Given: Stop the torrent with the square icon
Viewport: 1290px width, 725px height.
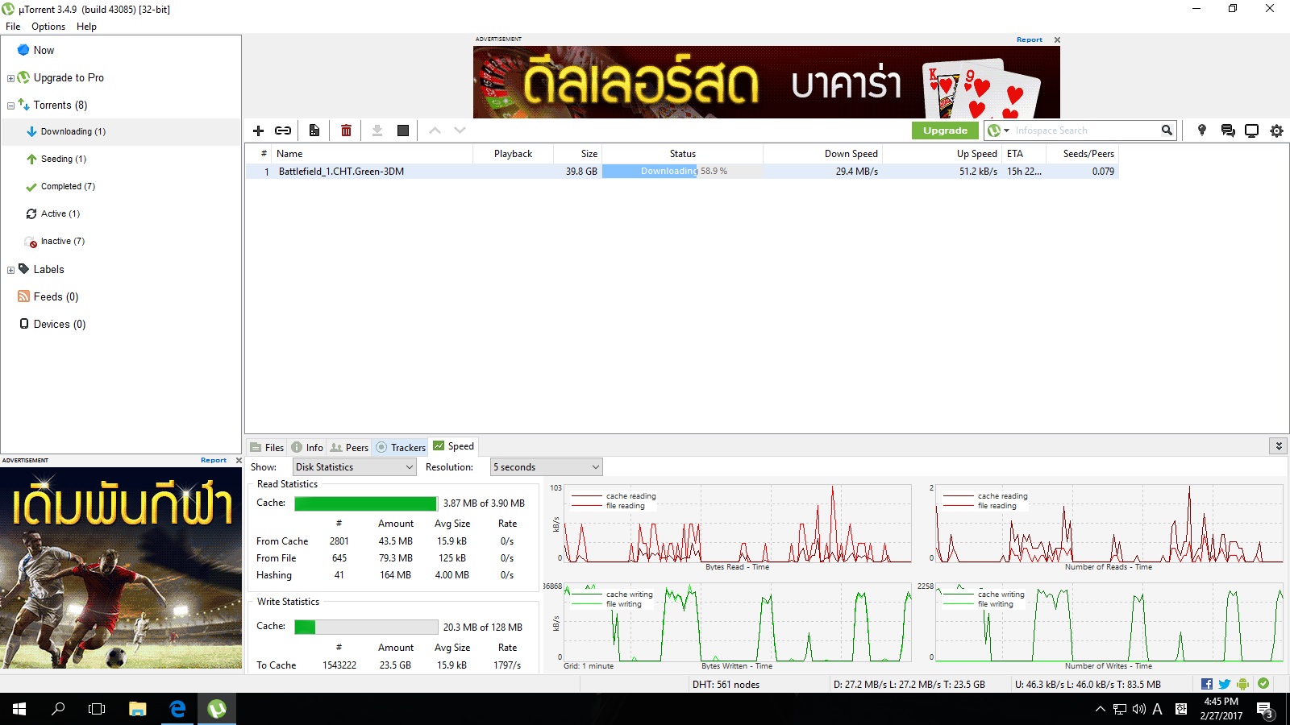Looking at the screenshot, I should (x=403, y=130).
